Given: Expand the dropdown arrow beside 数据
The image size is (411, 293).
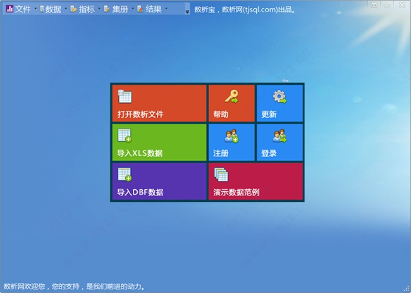Looking at the screenshot, I should pos(66,9).
